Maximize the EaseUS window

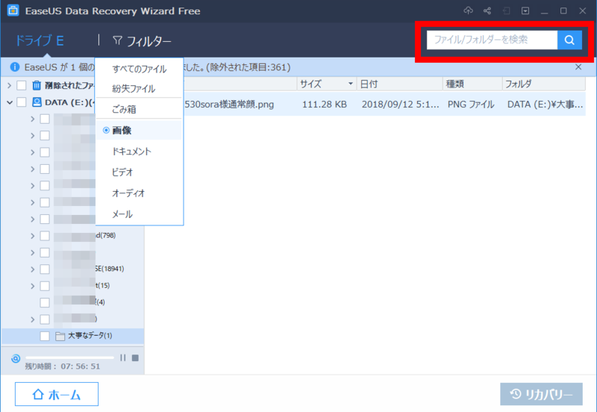pos(563,10)
